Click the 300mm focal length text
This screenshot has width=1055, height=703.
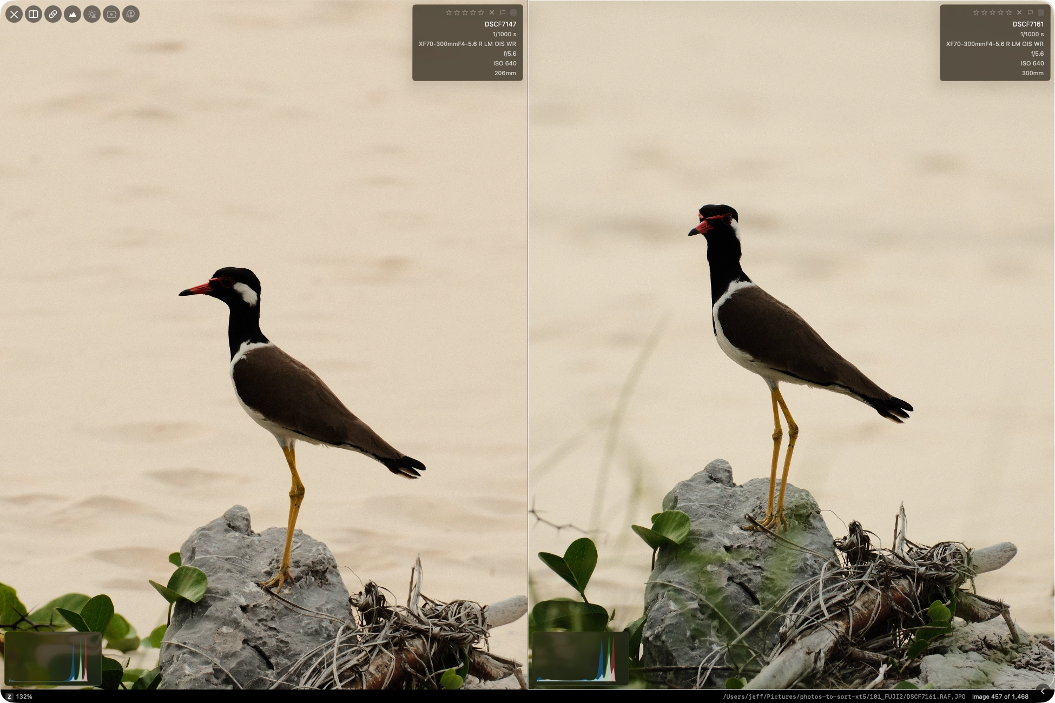coord(1033,73)
